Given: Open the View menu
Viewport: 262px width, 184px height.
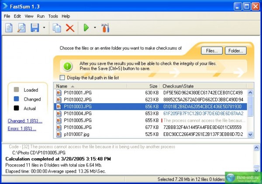Looking at the screenshot, I should pyautogui.click(x=29, y=16).
